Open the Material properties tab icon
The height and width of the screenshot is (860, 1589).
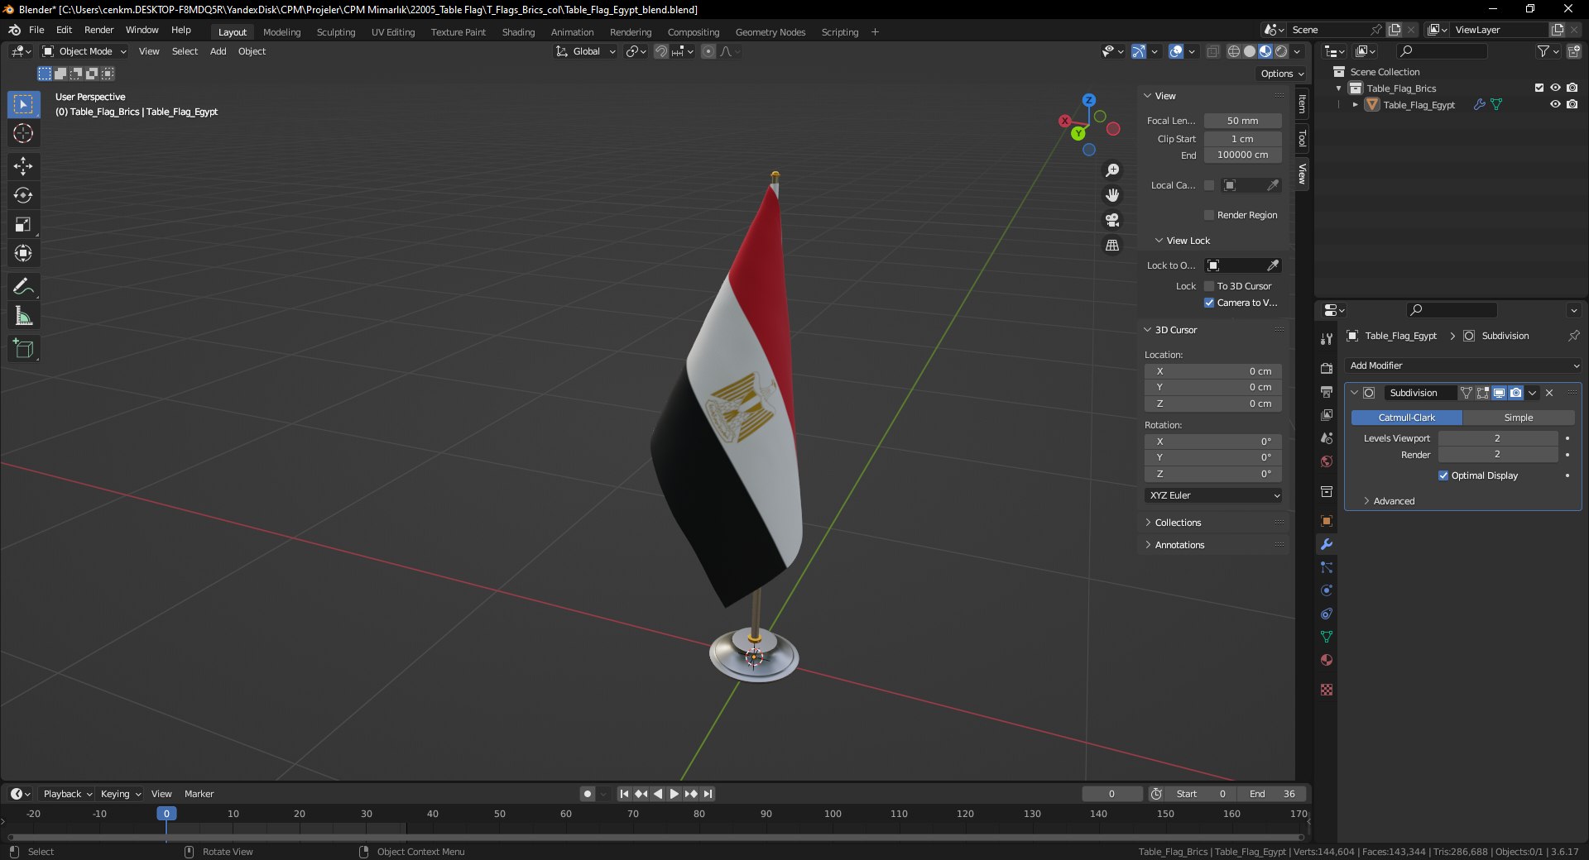(1327, 660)
